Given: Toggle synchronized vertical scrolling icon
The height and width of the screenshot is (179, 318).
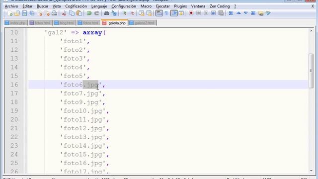Looking at the screenshot, I should (142, 13).
